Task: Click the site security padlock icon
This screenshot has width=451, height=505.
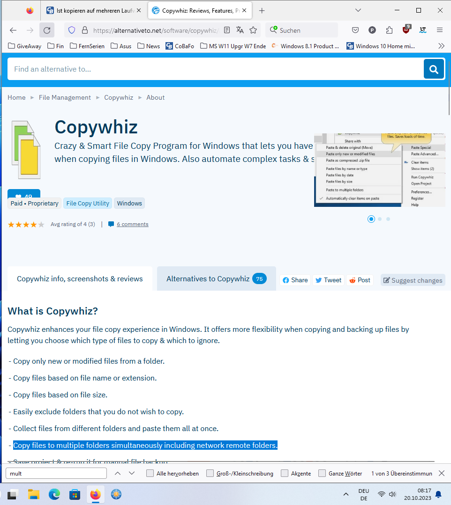Action: [85, 30]
